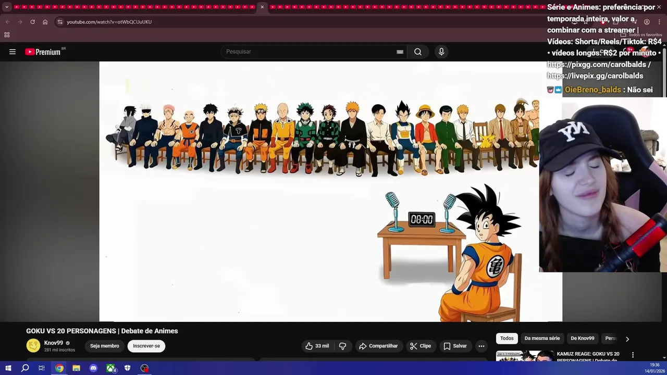Open Discord from the taskbar
The width and height of the screenshot is (667, 375).
(93, 368)
